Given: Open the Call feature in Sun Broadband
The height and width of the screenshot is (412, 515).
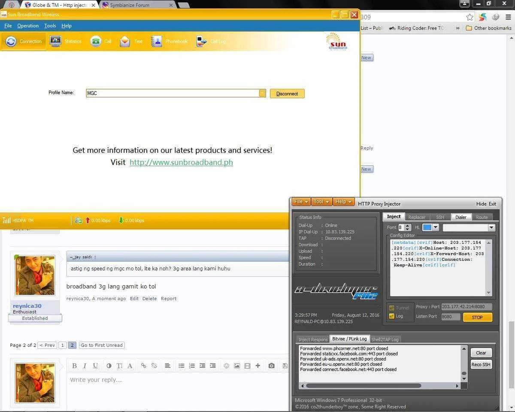Looking at the screenshot, I should point(101,41).
